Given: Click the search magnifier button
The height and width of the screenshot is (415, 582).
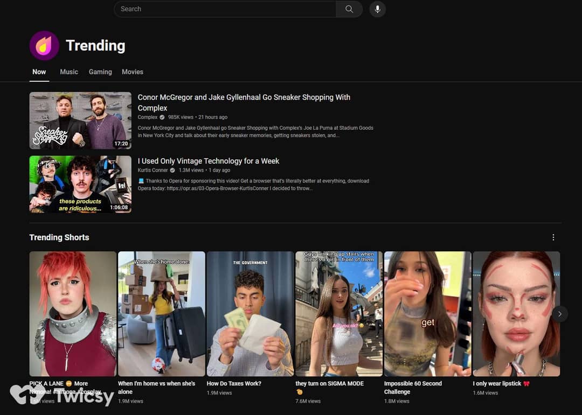Looking at the screenshot, I should tap(349, 9).
